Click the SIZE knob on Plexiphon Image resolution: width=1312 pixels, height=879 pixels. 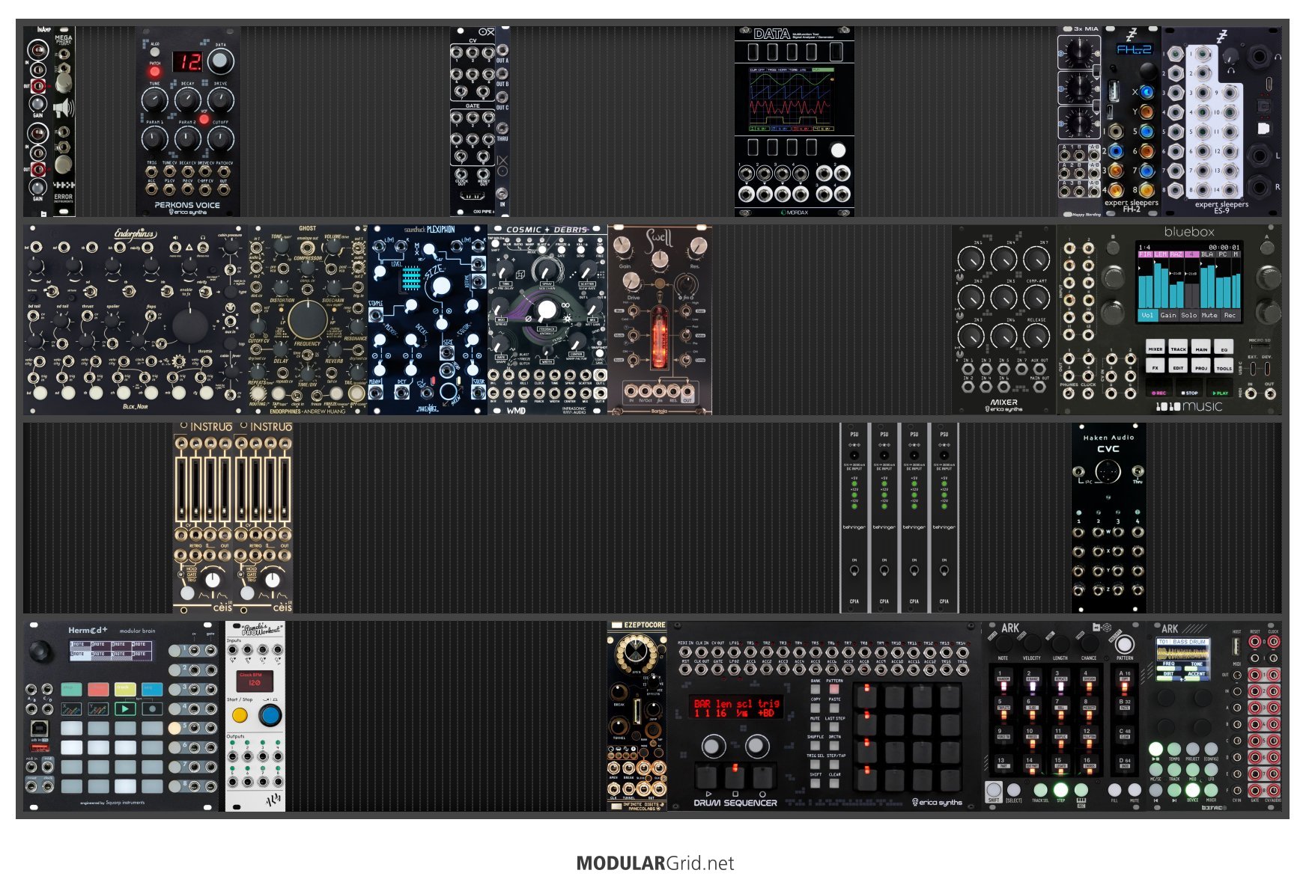click(x=441, y=286)
